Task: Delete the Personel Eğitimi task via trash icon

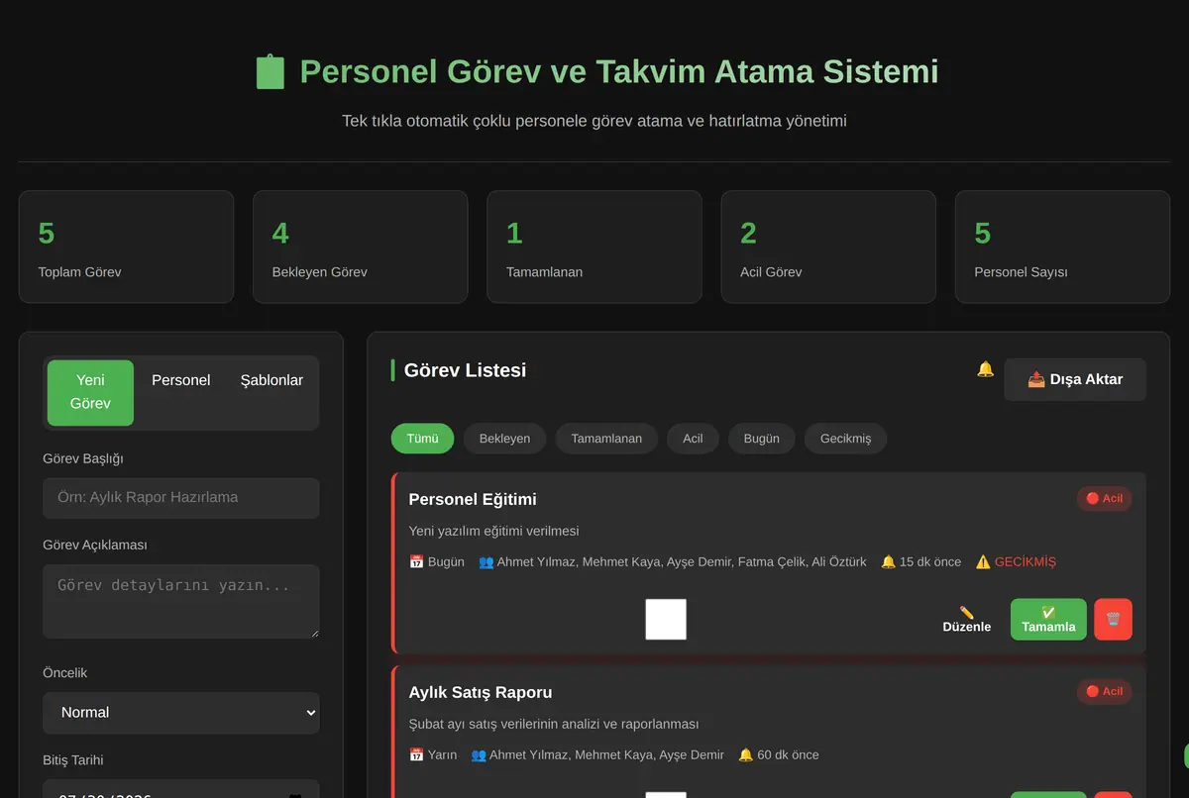Action: (1113, 619)
